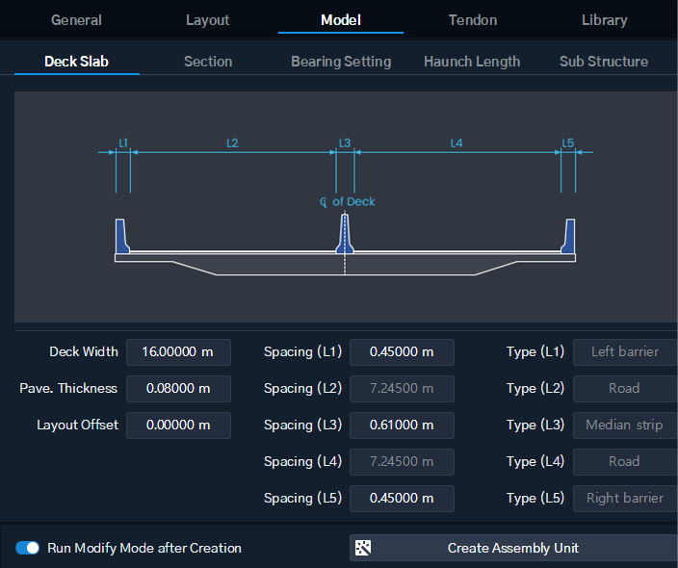The image size is (678, 568).
Task: Click the Spacing (L2) disabled field
Action: (x=402, y=389)
